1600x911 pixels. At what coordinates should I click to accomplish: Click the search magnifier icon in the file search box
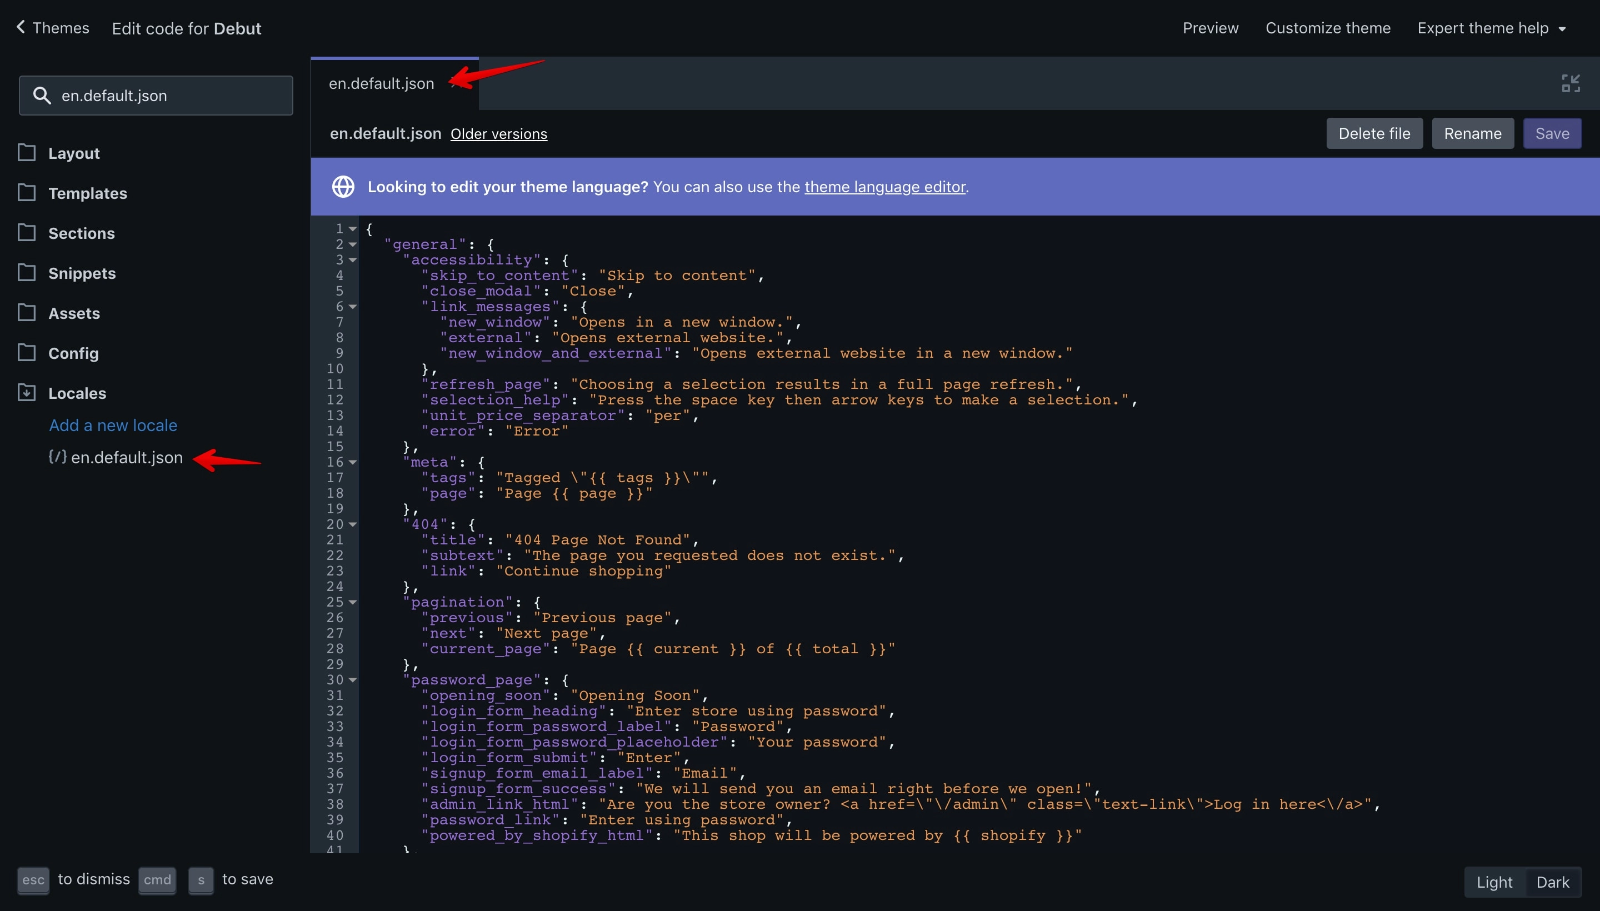coord(41,96)
